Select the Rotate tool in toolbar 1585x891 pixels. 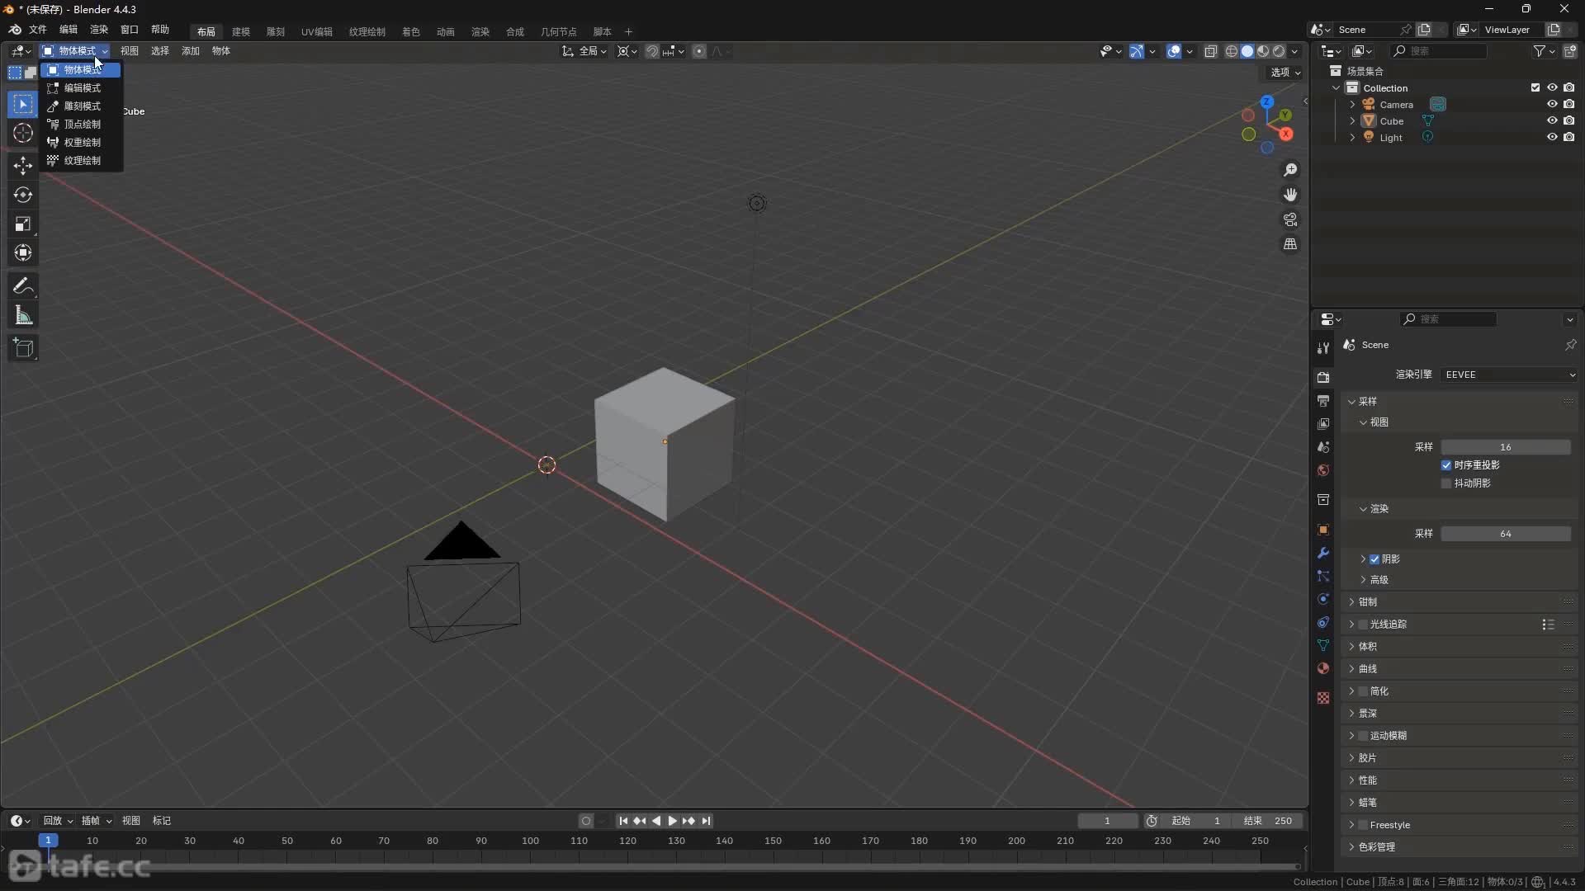[x=22, y=195]
